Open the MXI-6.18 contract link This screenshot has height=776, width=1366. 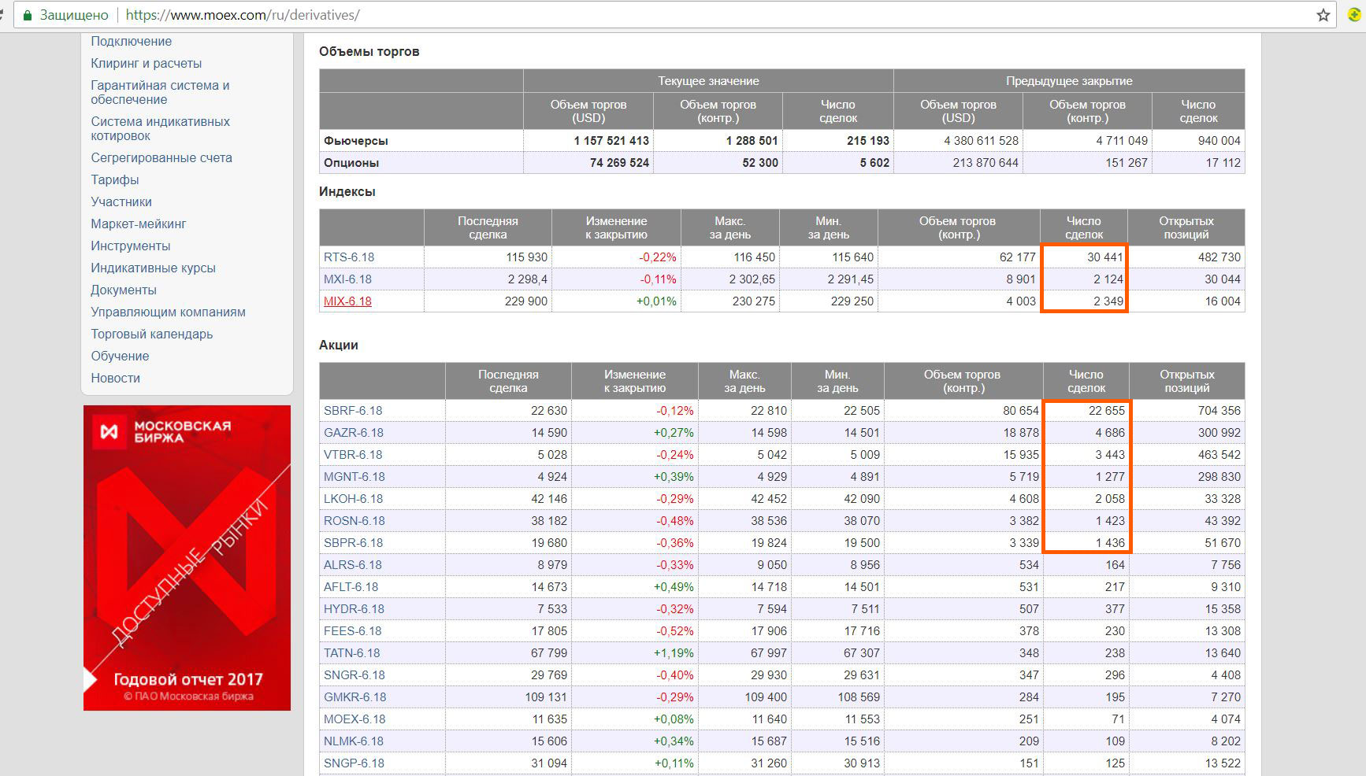(x=347, y=279)
